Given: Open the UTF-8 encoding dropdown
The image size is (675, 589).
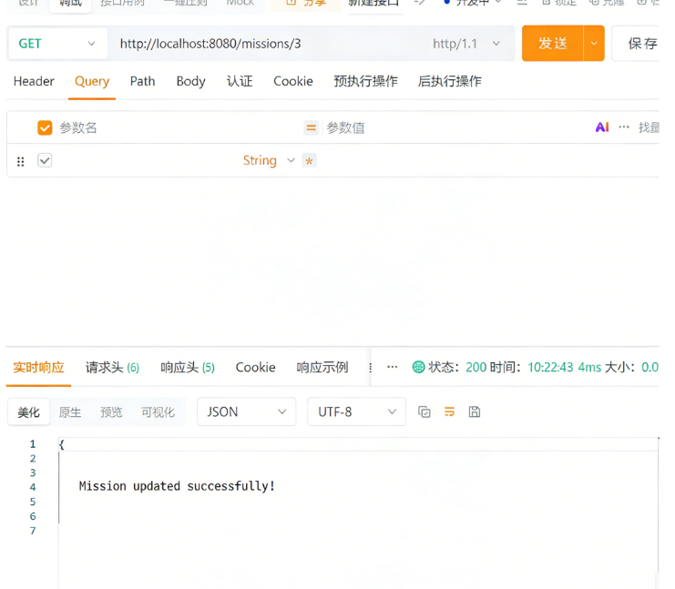Looking at the screenshot, I should 356,411.
